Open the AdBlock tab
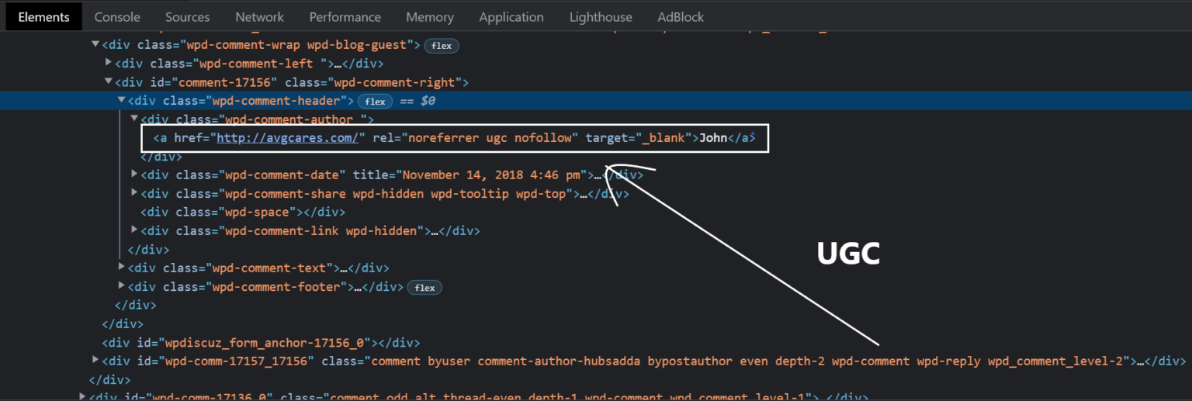 pyautogui.click(x=680, y=16)
